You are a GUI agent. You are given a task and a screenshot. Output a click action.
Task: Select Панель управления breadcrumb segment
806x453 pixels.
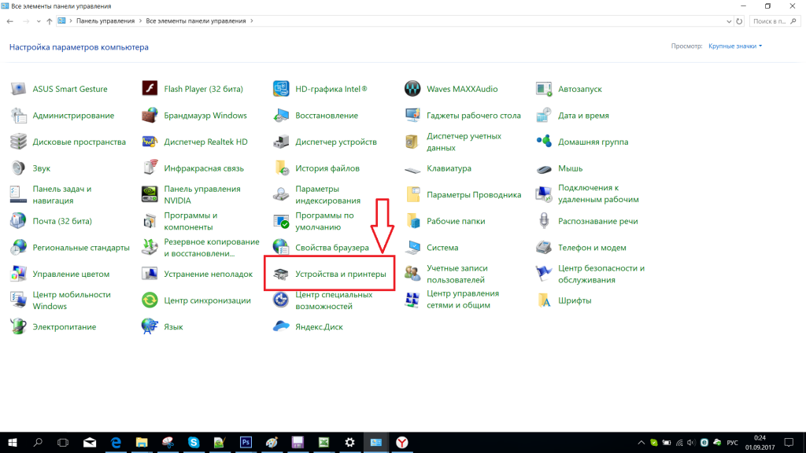(x=105, y=21)
